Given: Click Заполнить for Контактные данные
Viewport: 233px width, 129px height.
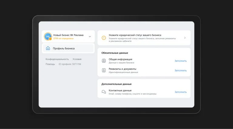Looking at the screenshot, I should (x=181, y=92).
